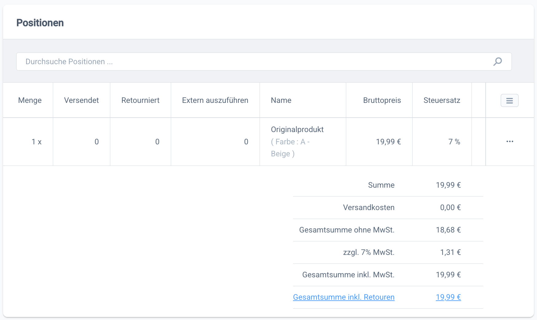Click the Bruttopreis column header
Image resolution: width=537 pixels, height=320 pixels.
point(382,100)
